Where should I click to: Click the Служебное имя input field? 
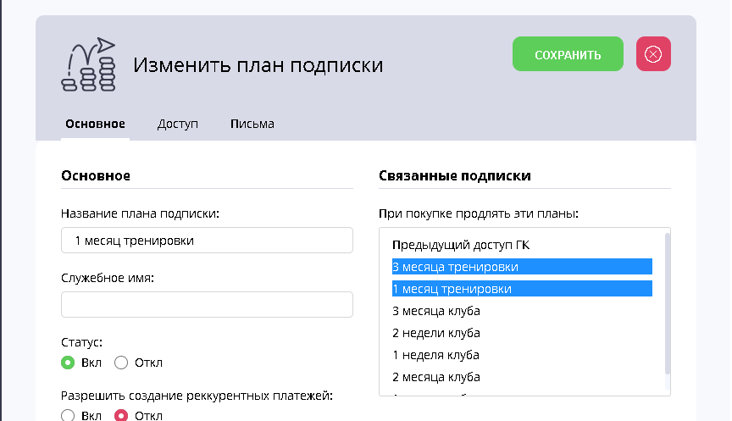tap(207, 305)
